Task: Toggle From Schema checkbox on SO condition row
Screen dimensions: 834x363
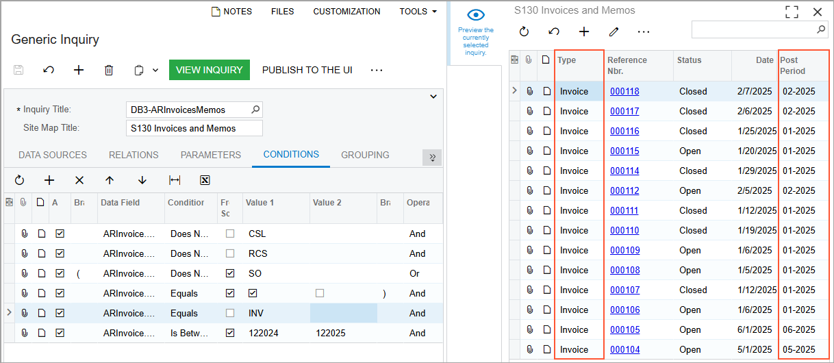Action: click(230, 273)
